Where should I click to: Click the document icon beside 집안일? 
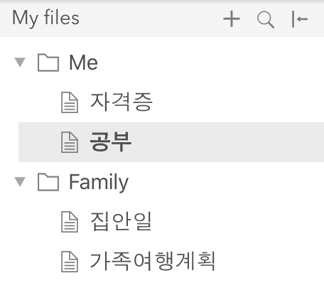[x=70, y=222]
